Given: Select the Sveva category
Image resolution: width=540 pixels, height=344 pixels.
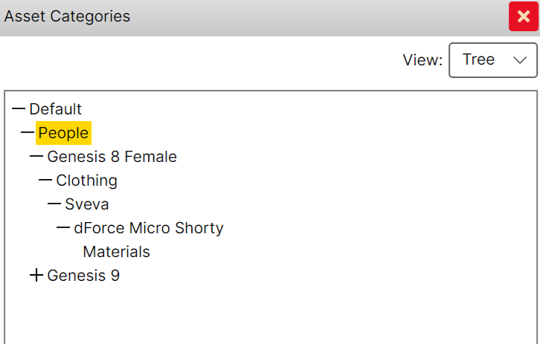Looking at the screenshot, I should click(87, 204).
